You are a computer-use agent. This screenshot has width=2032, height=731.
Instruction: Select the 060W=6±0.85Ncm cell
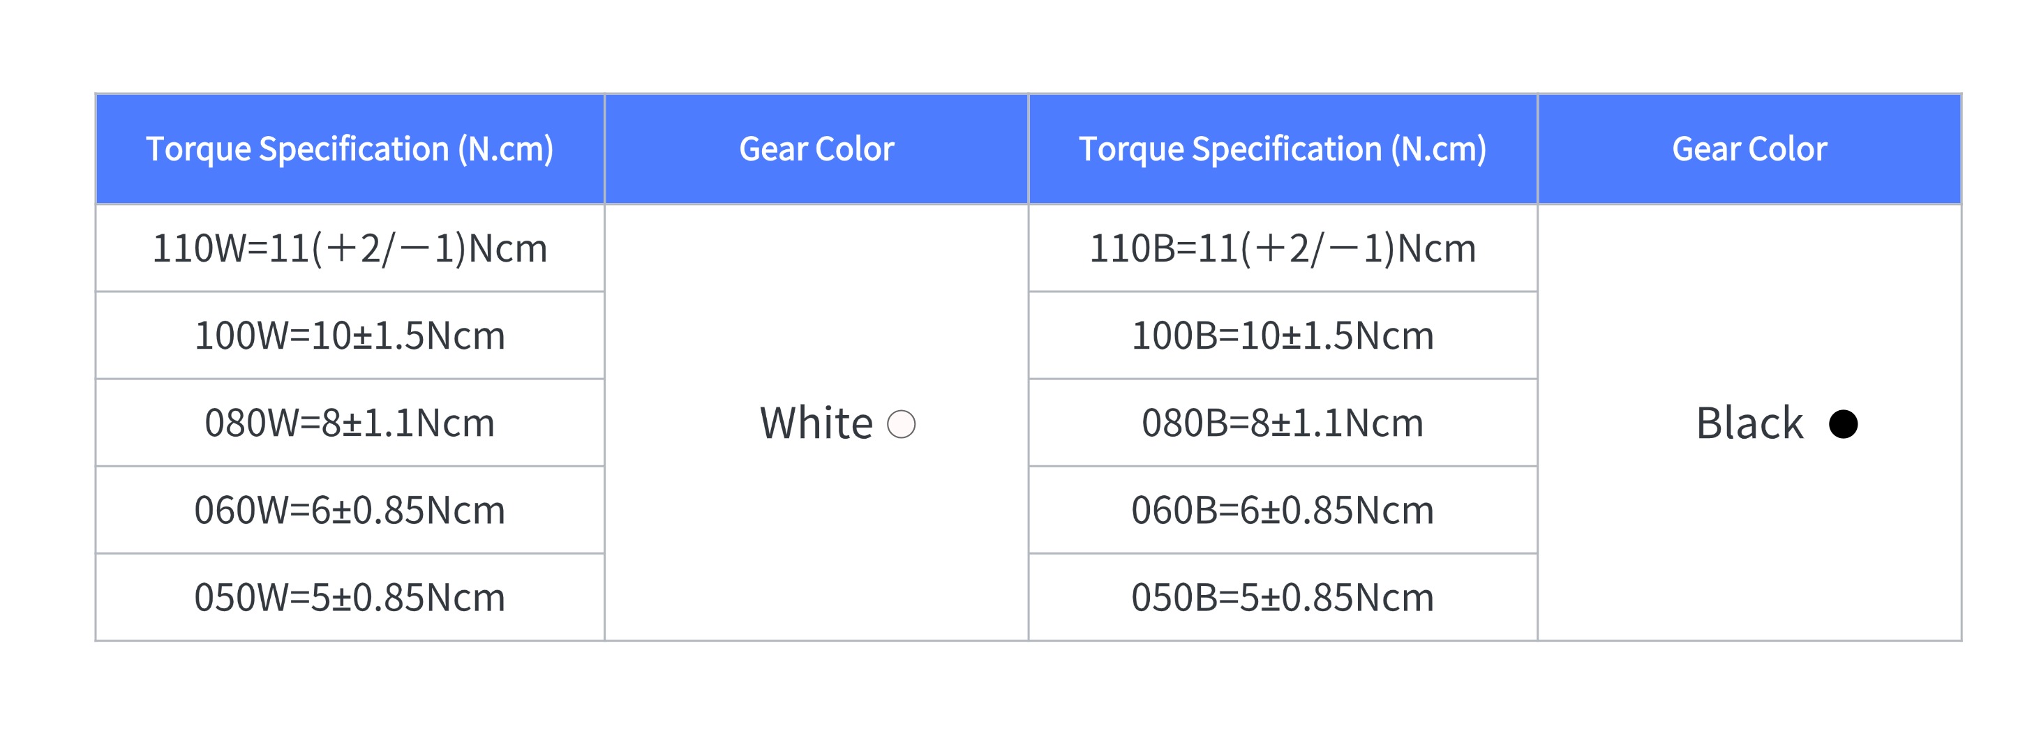pyautogui.click(x=350, y=510)
